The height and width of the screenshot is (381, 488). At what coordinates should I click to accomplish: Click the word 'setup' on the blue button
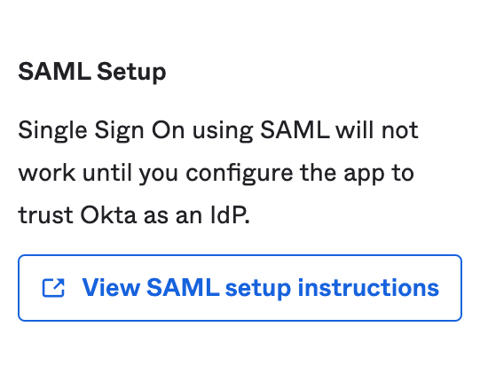click(258, 288)
